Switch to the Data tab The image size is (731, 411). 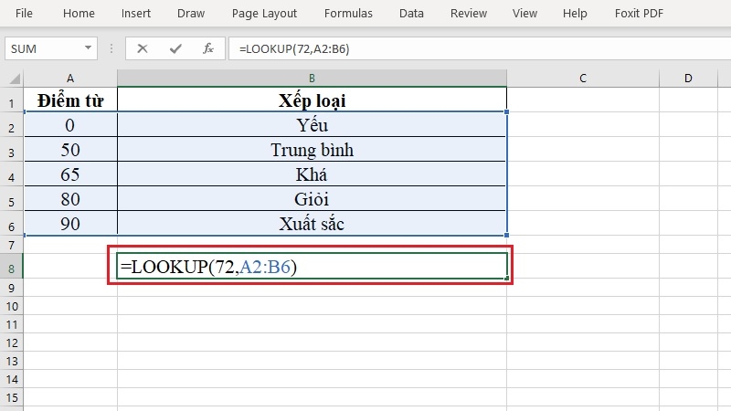(x=411, y=14)
